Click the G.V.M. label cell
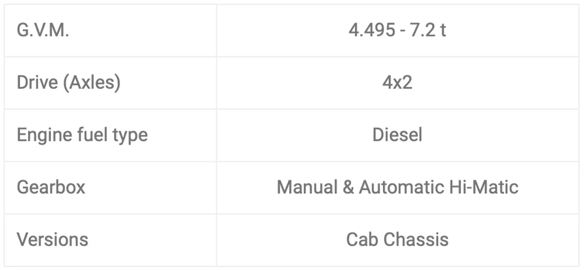The image size is (584, 270). 43,31
